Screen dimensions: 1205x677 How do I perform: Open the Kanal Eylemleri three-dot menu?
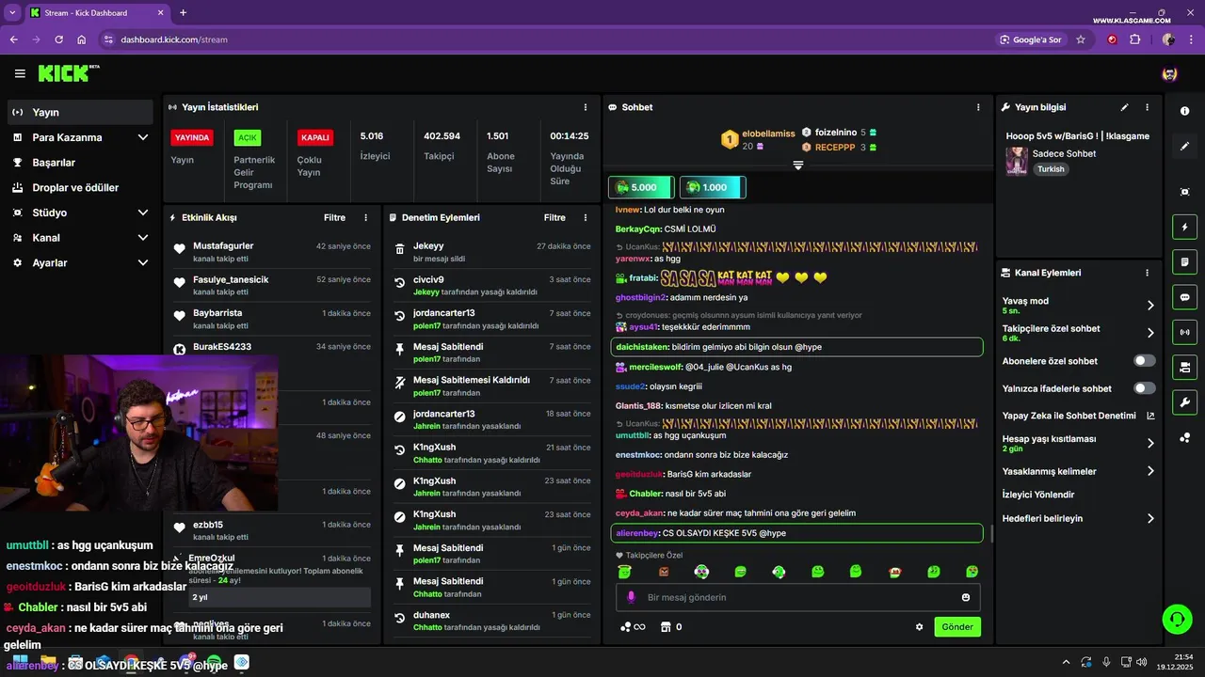pyautogui.click(x=1147, y=273)
